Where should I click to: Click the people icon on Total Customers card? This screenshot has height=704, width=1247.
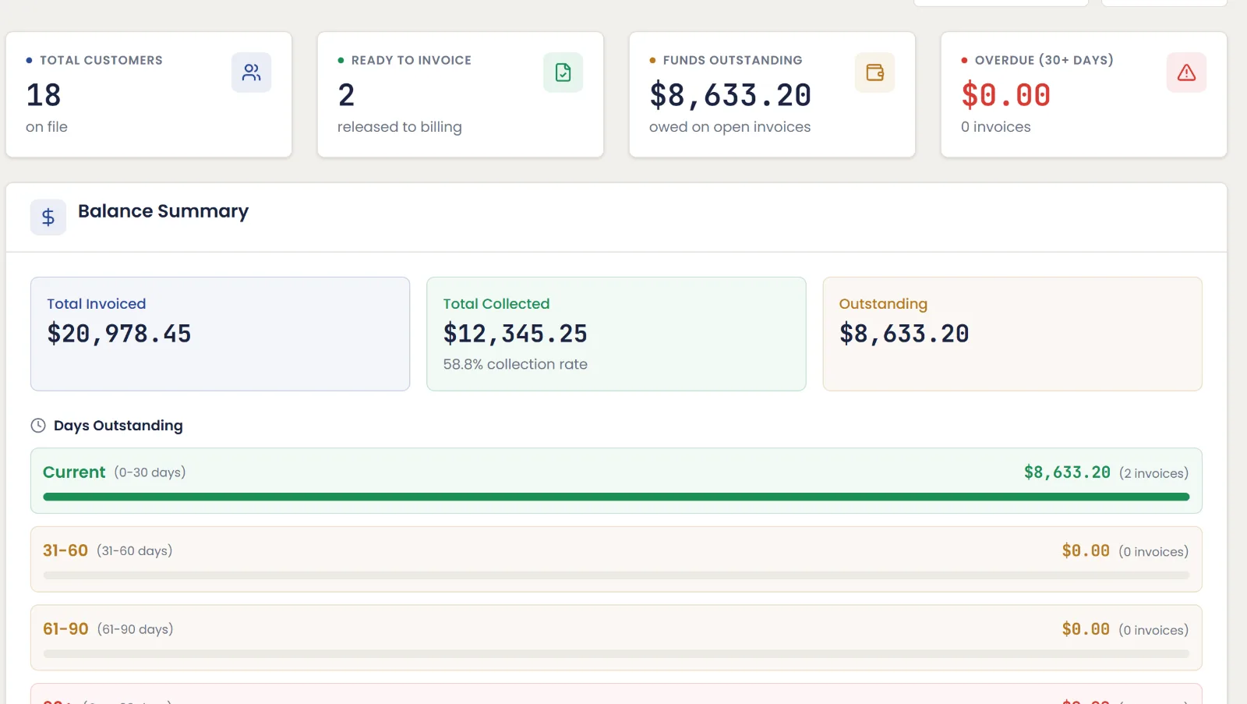pyautogui.click(x=251, y=73)
